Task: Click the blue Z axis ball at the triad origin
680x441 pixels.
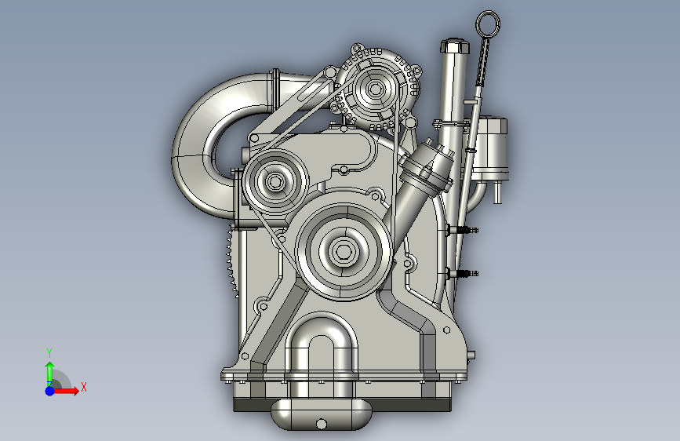Action: [x=50, y=391]
